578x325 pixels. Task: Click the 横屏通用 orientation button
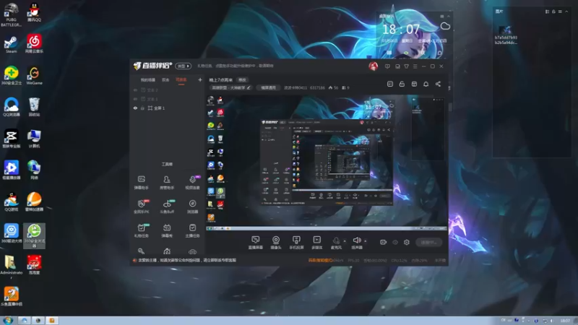point(268,87)
